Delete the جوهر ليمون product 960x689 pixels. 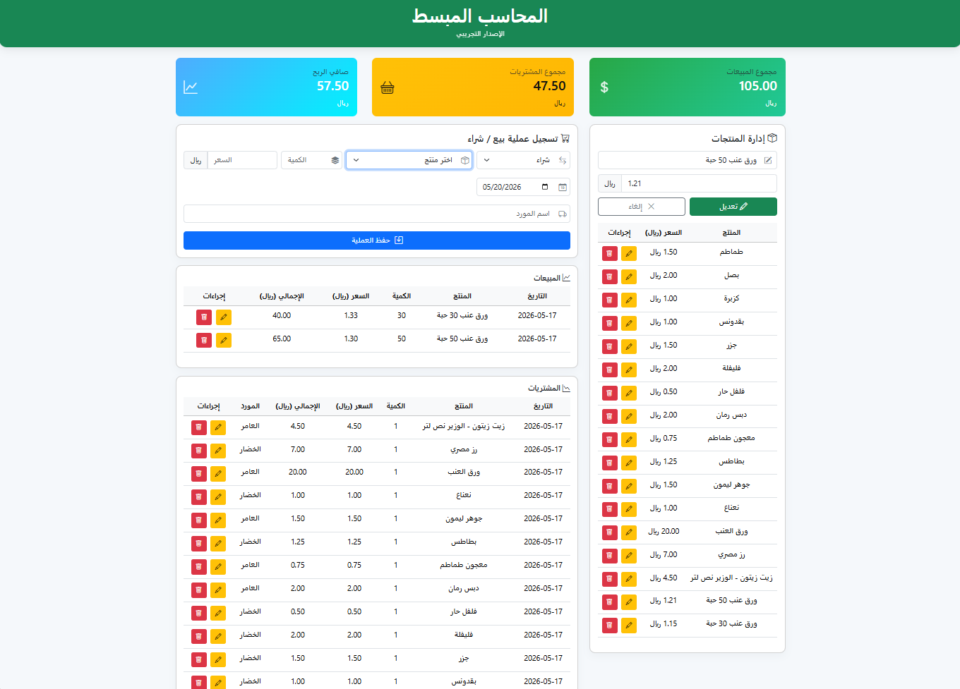610,486
